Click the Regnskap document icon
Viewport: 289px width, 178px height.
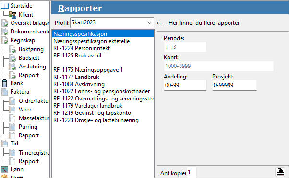pos(5,40)
